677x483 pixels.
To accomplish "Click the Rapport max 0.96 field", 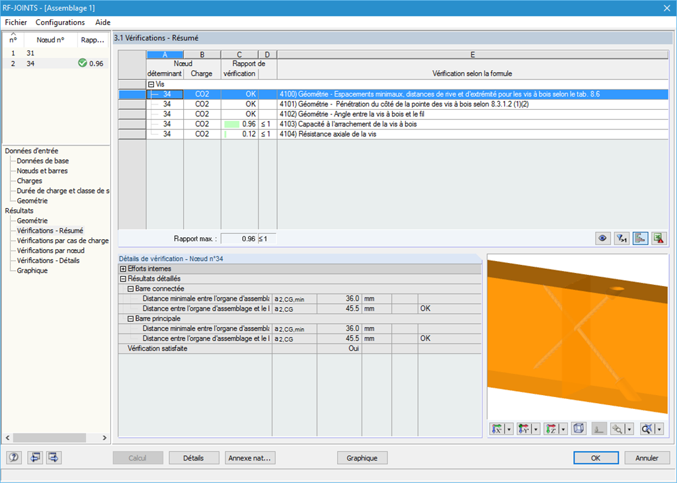I will 239,239.
